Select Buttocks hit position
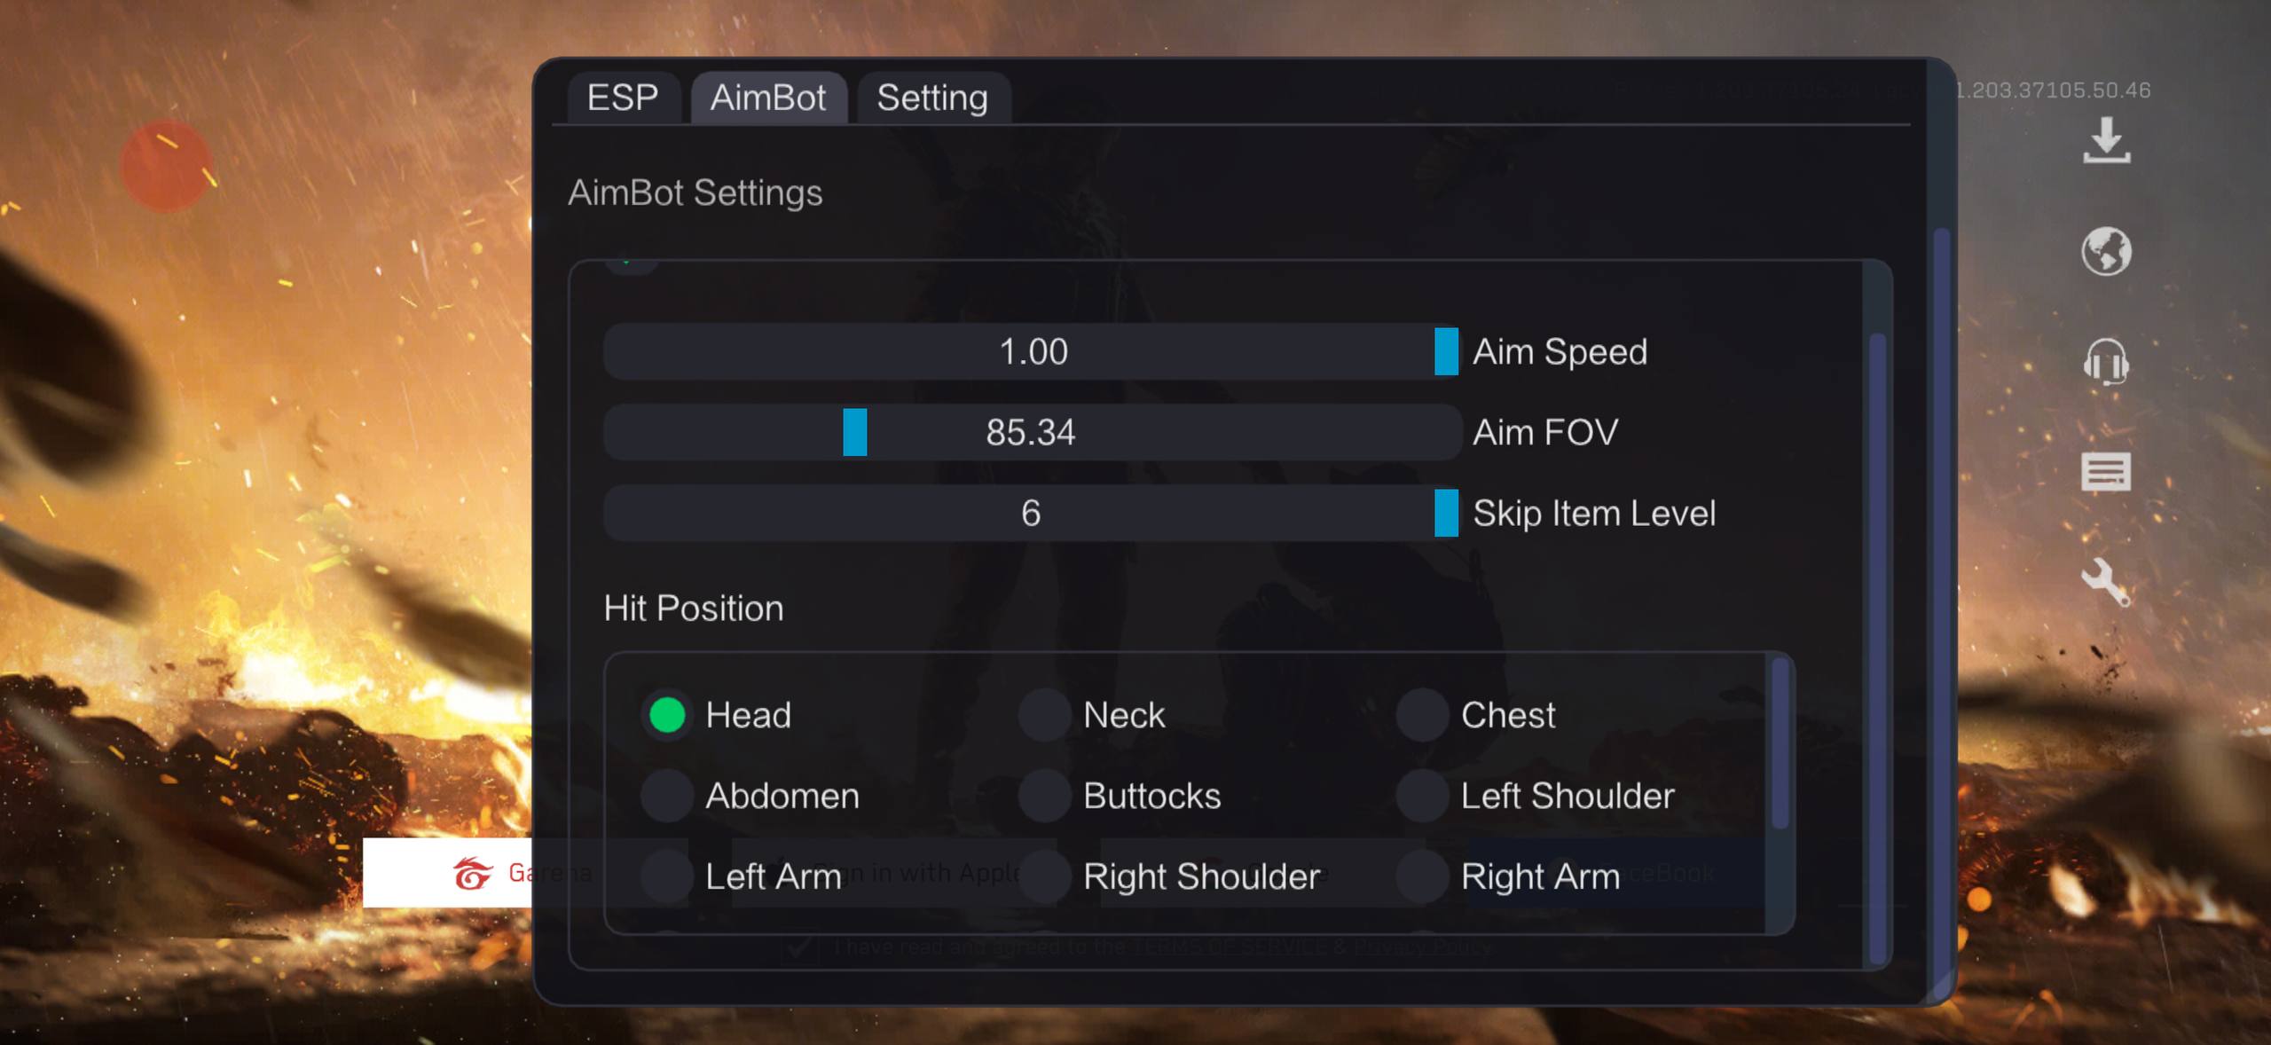This screenshot has width=2271, height=1045. 1045,796
